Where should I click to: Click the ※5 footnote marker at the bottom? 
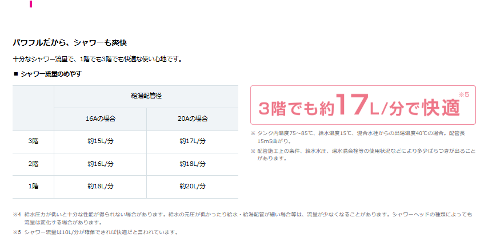coord(17,232)
